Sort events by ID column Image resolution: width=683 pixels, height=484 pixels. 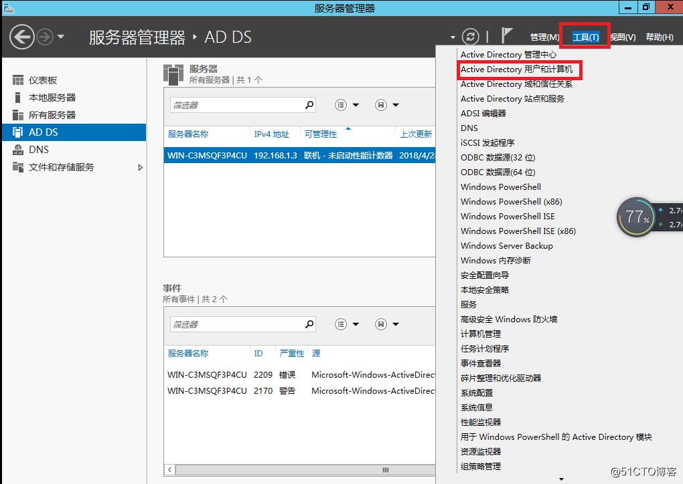[258, 353]
